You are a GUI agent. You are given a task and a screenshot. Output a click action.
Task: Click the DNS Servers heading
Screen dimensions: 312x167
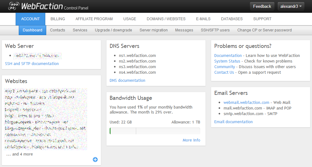click(124, 46)
